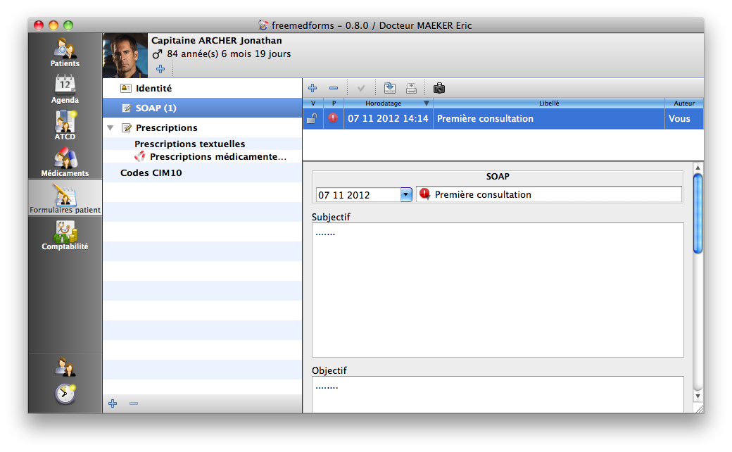This screenshot has height=452, width=732.
Task: Select Formulaires patient in sidebar
Action: pos(65,199)
